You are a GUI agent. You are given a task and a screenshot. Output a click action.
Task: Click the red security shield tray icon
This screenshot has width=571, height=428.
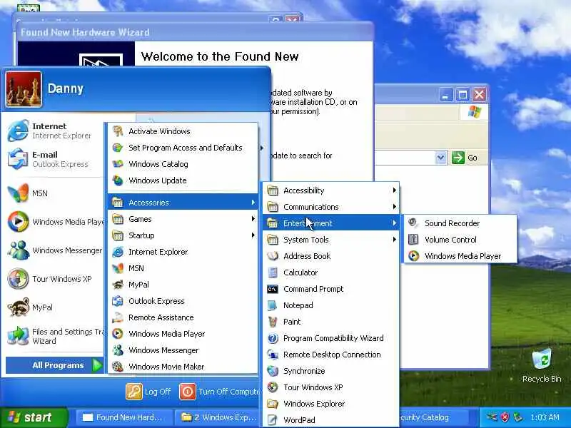(505, 417)
